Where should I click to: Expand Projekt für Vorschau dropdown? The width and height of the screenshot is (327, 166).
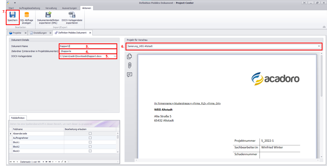(319, 46)
